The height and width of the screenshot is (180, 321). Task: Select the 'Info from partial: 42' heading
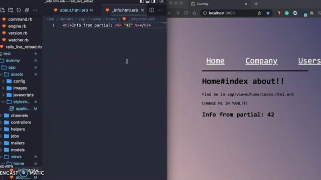(x=238, y=114)
